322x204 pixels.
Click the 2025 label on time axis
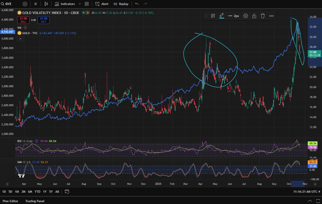tap(158, 184)
